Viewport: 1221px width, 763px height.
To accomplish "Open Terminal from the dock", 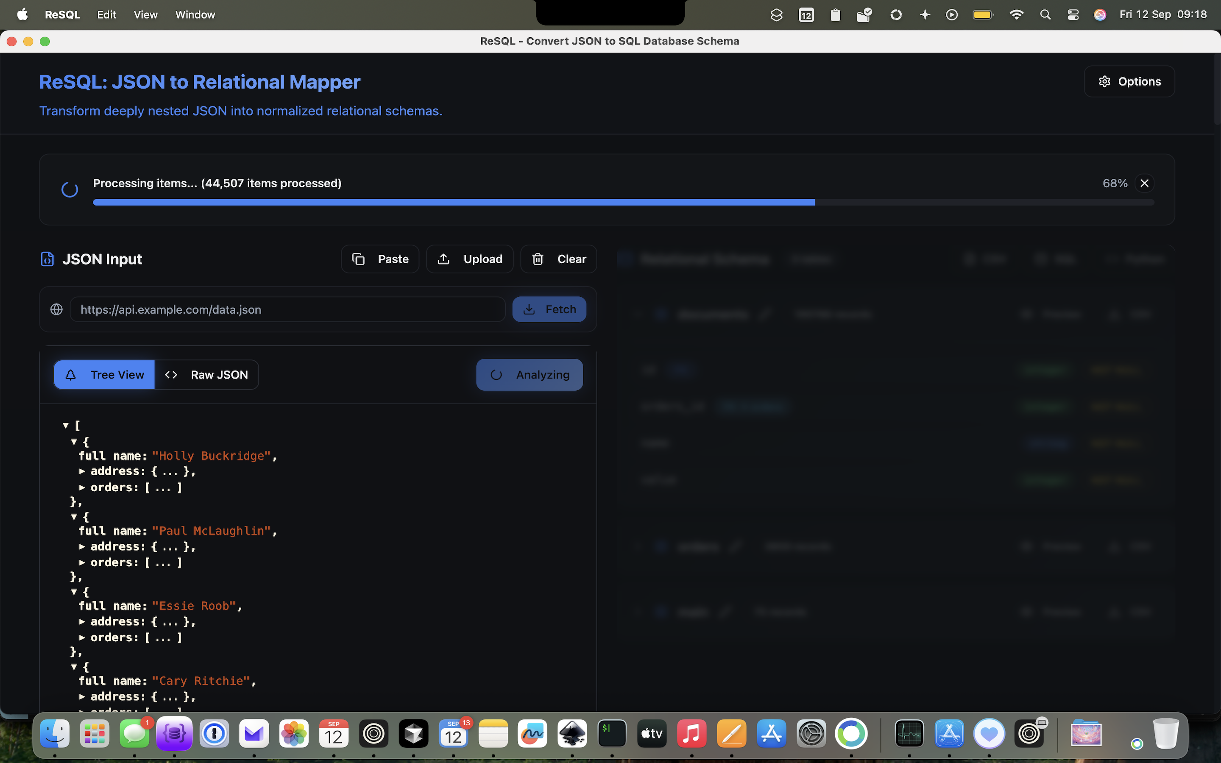I will point(611,733).
